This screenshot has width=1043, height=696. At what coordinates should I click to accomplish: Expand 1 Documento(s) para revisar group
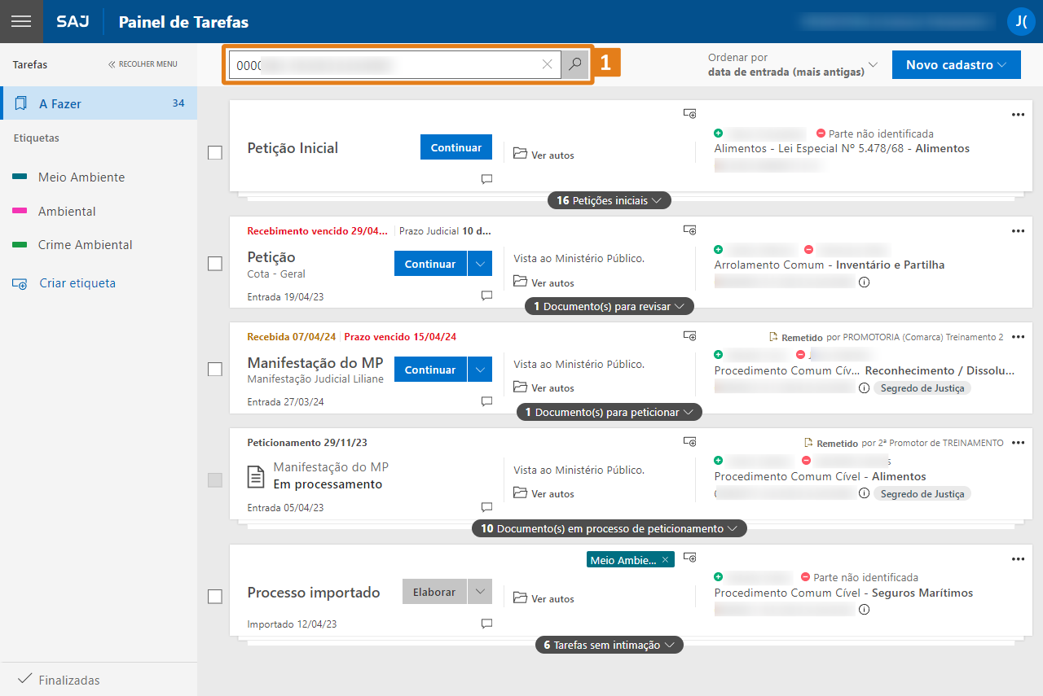point(610,306)
